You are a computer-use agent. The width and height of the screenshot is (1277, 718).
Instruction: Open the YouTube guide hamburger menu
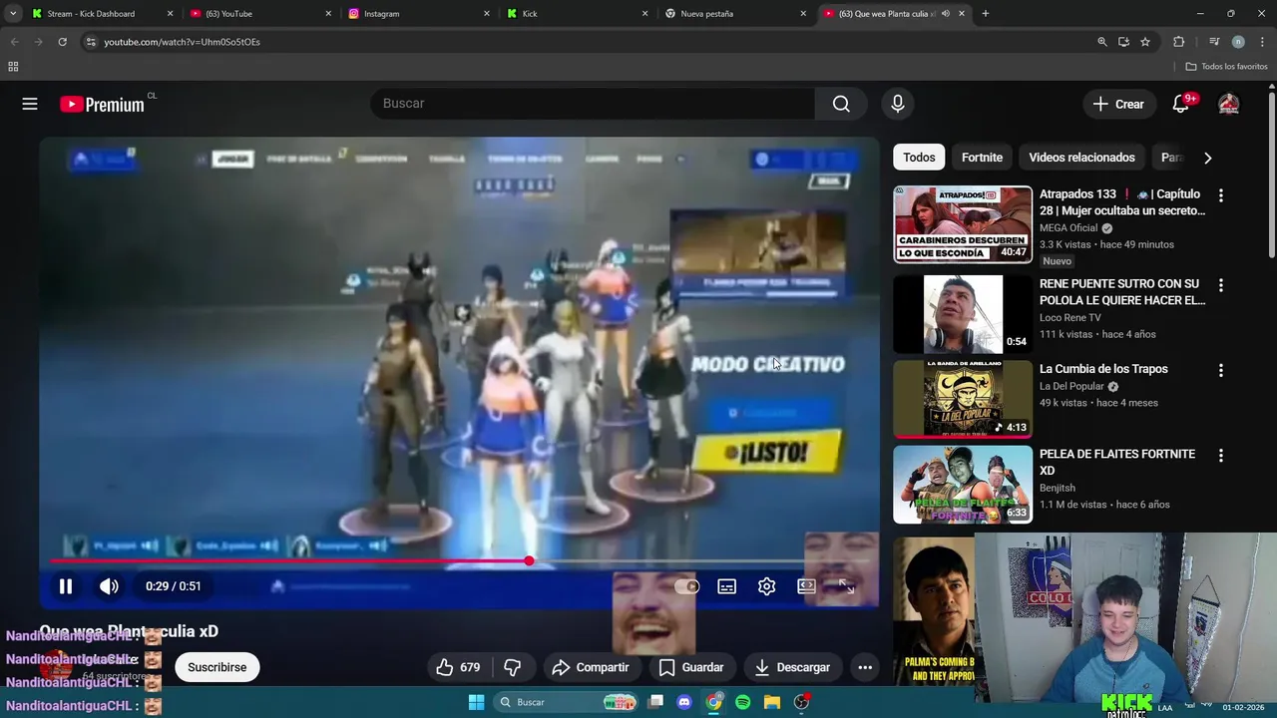pos(30,104)
